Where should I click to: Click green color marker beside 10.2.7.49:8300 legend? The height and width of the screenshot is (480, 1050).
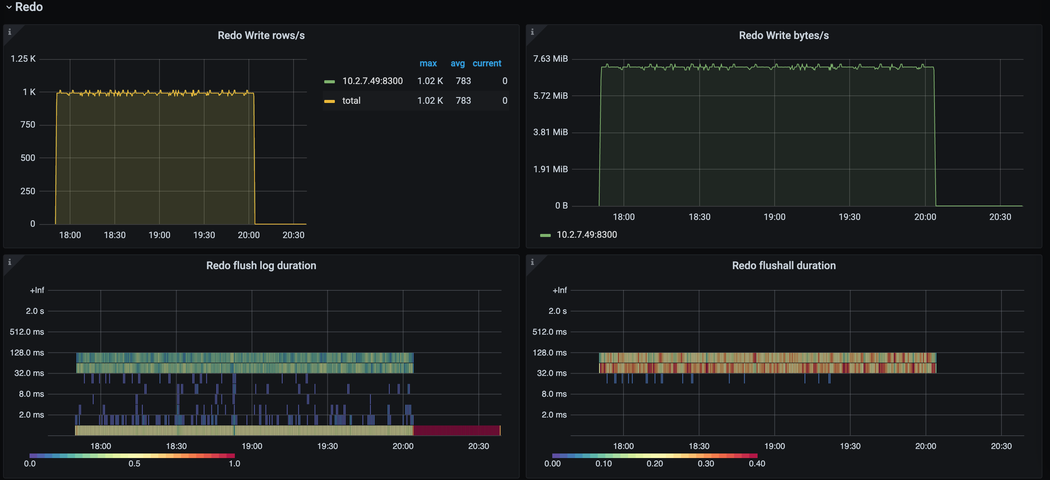(330, 81)
